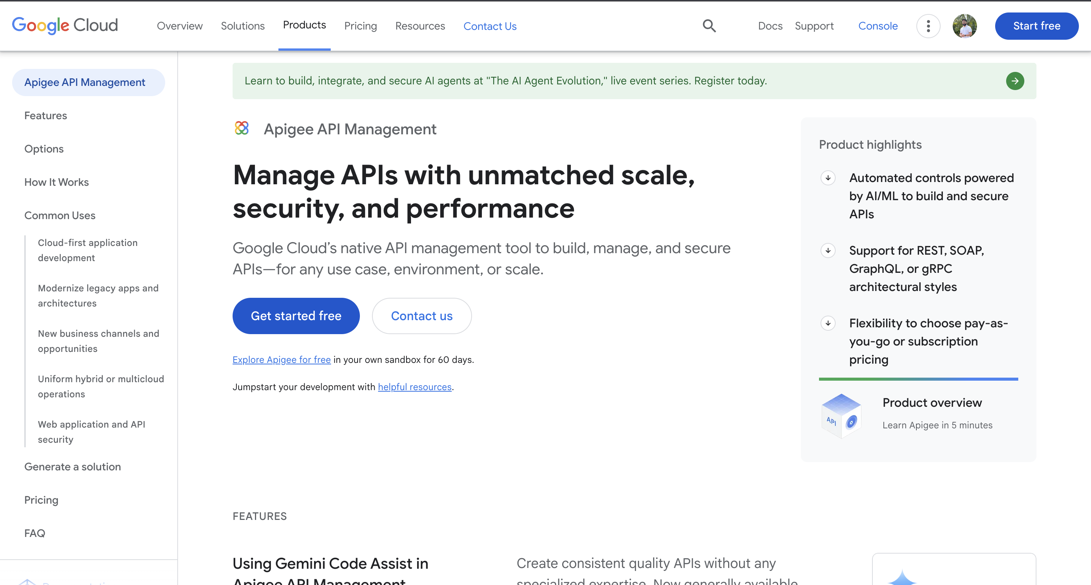Screen dimensions: 1091x585
Task: Click the green arrow on event banner
Action: [1015, 81]
